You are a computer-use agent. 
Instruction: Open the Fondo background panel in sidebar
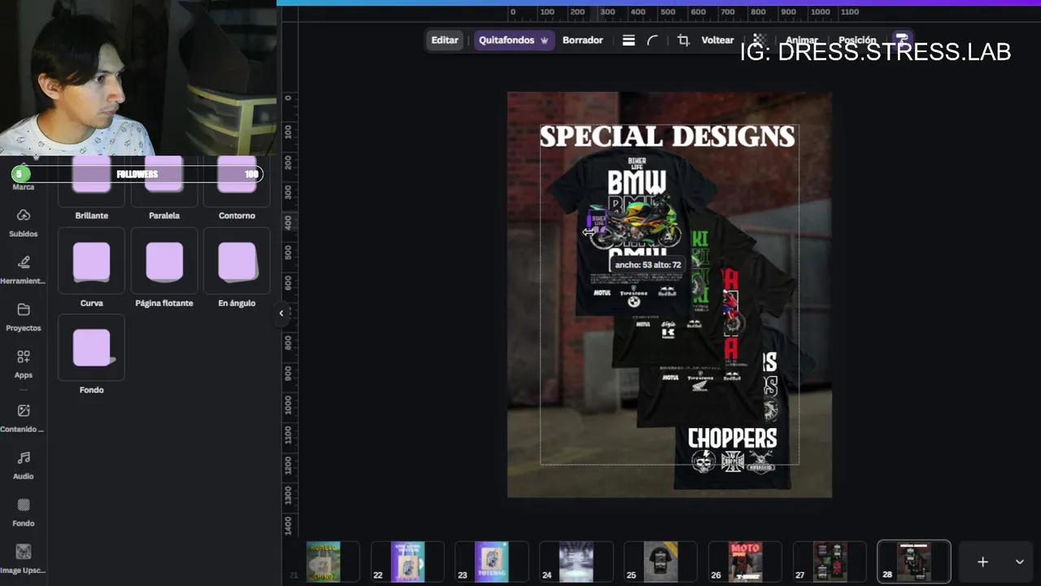pyautogui.click(x=24, y=512)
